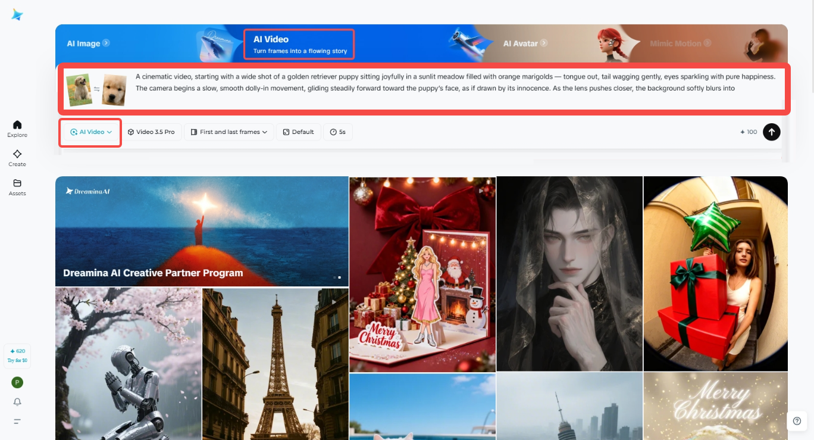
Task: Open the Assets panel in the sidebar
Action: (x=17, y=186)
